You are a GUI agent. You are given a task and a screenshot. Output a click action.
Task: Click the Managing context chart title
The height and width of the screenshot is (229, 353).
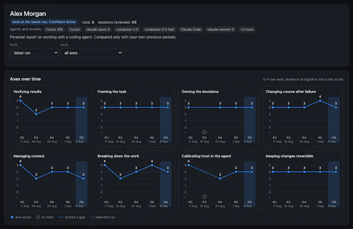coord(29,156)
